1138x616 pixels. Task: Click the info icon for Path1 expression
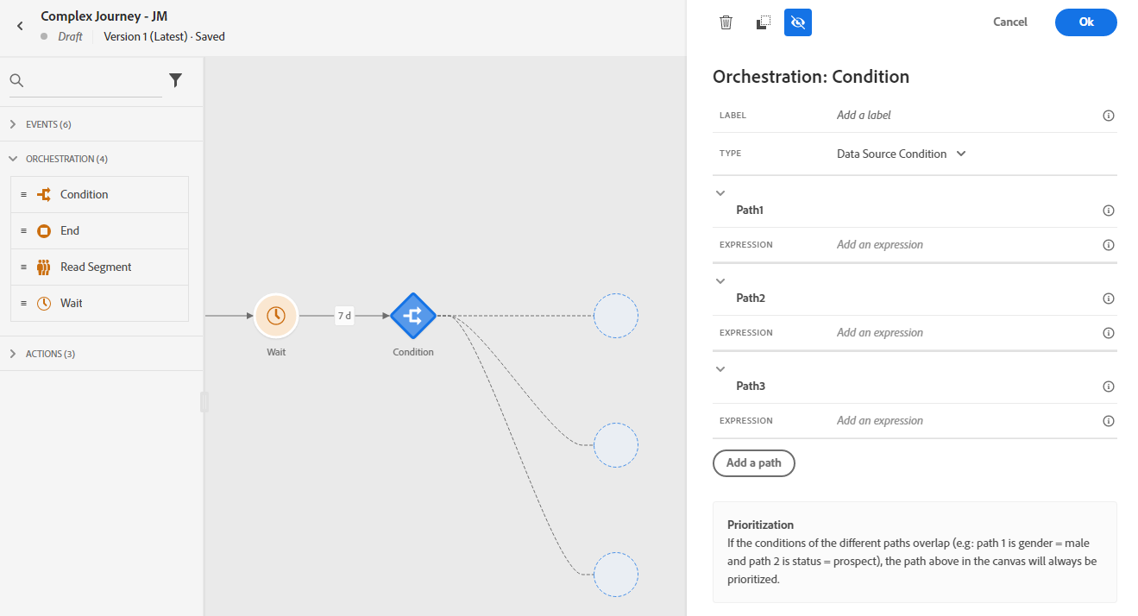(x=1109, y=245)
